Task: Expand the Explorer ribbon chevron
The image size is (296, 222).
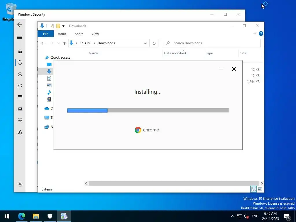Action: [254, 34]
